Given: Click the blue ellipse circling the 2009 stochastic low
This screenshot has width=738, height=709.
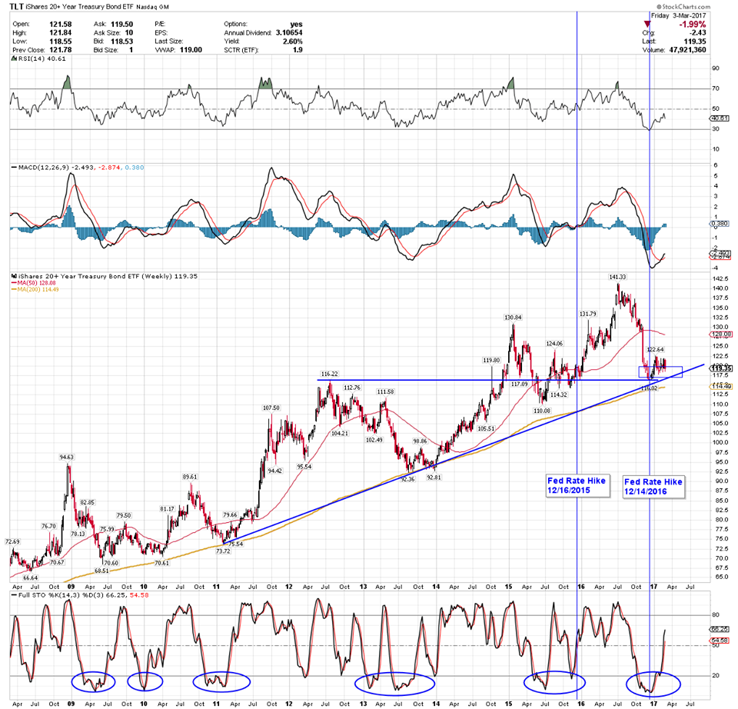Looking at the screenshot, I should click(x=93, y=682).
